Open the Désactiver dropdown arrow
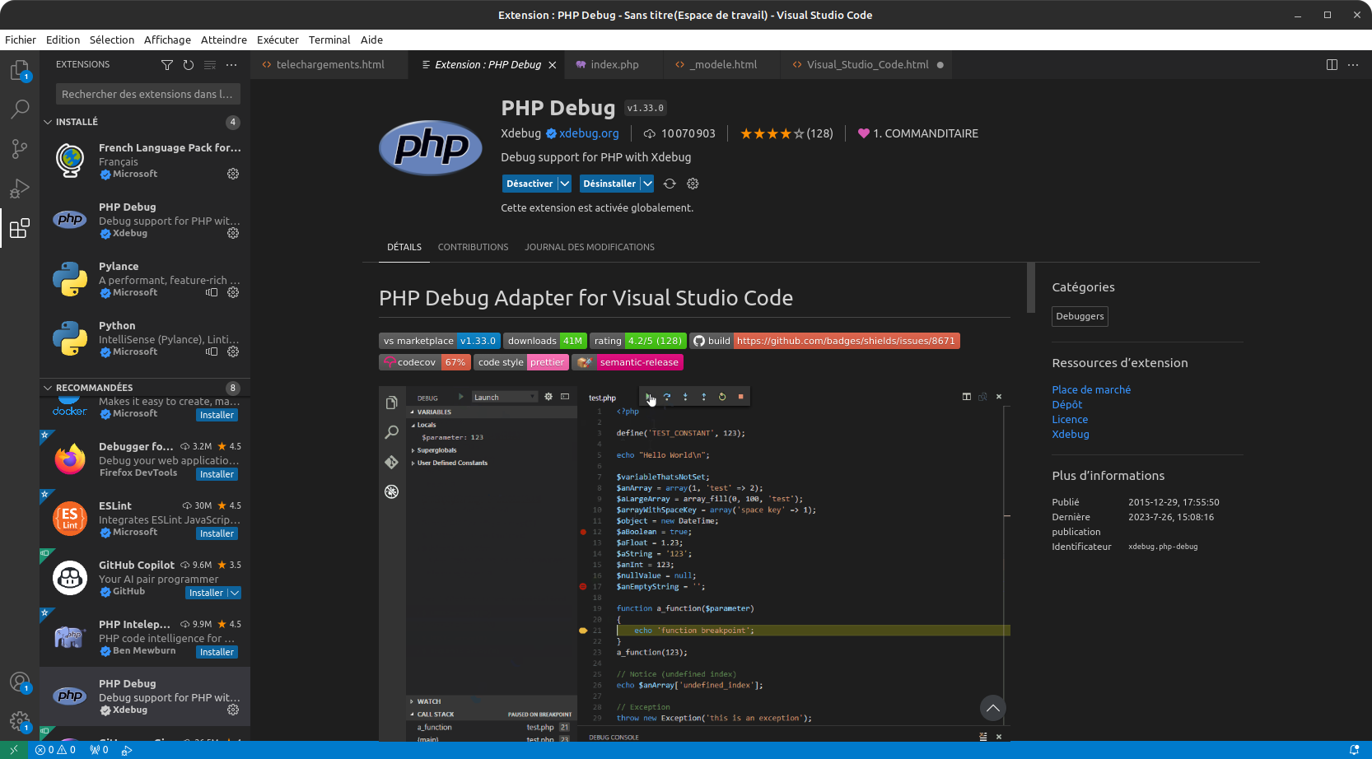Screen dimensions: 1372x759 click(564, 184)
